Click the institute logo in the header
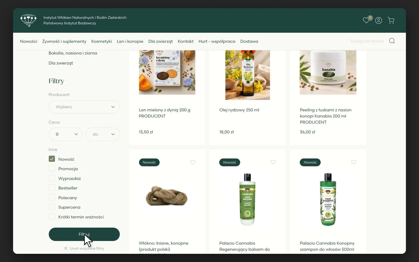This screenshot has width=419, height=262. tap(28, 20)
